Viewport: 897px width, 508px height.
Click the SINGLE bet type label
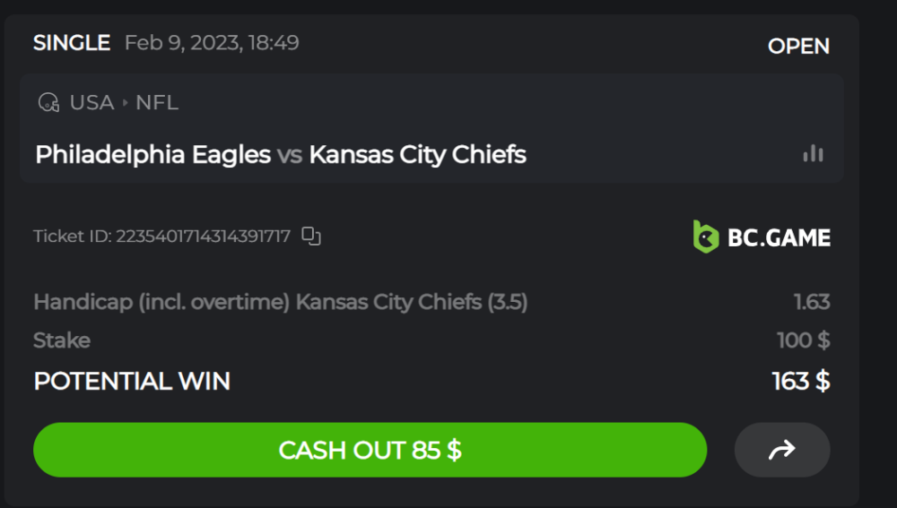pos(72,43)
